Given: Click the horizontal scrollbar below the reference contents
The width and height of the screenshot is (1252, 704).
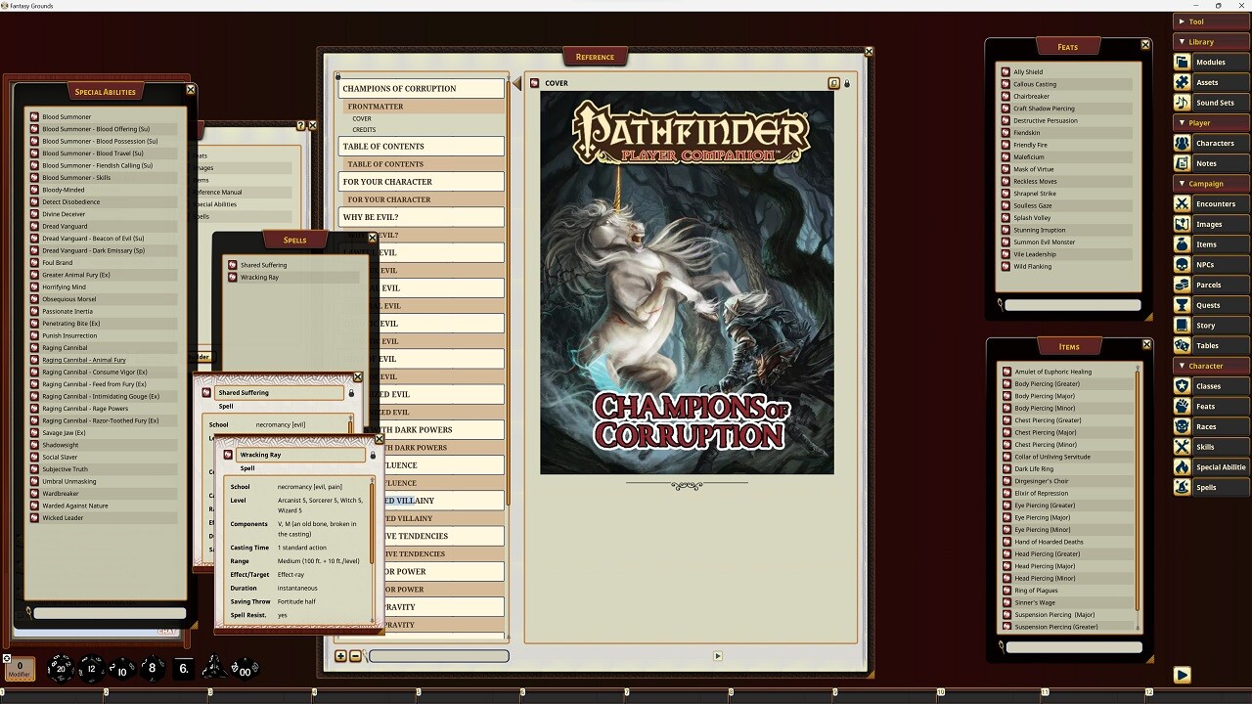Looking at the screenshot, I should (x=437, y=656).
